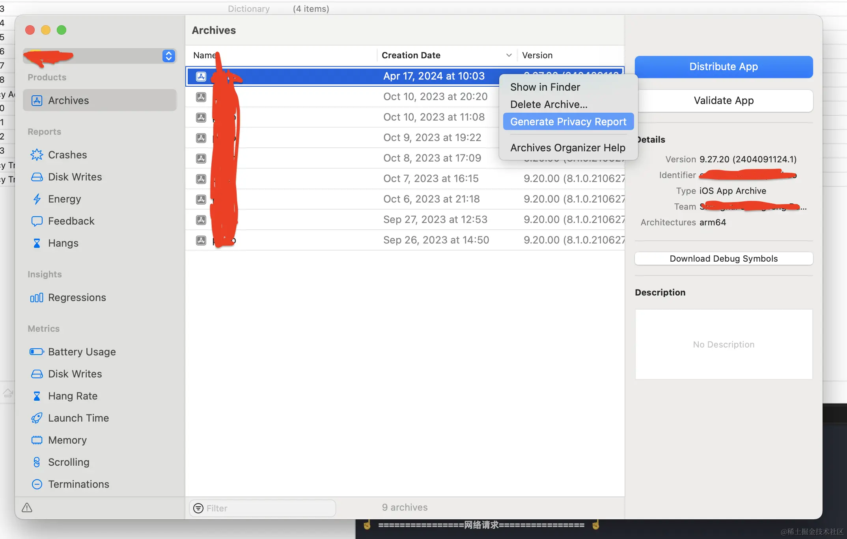
Task: Show Memory metrics
Action: click(100, 440)
